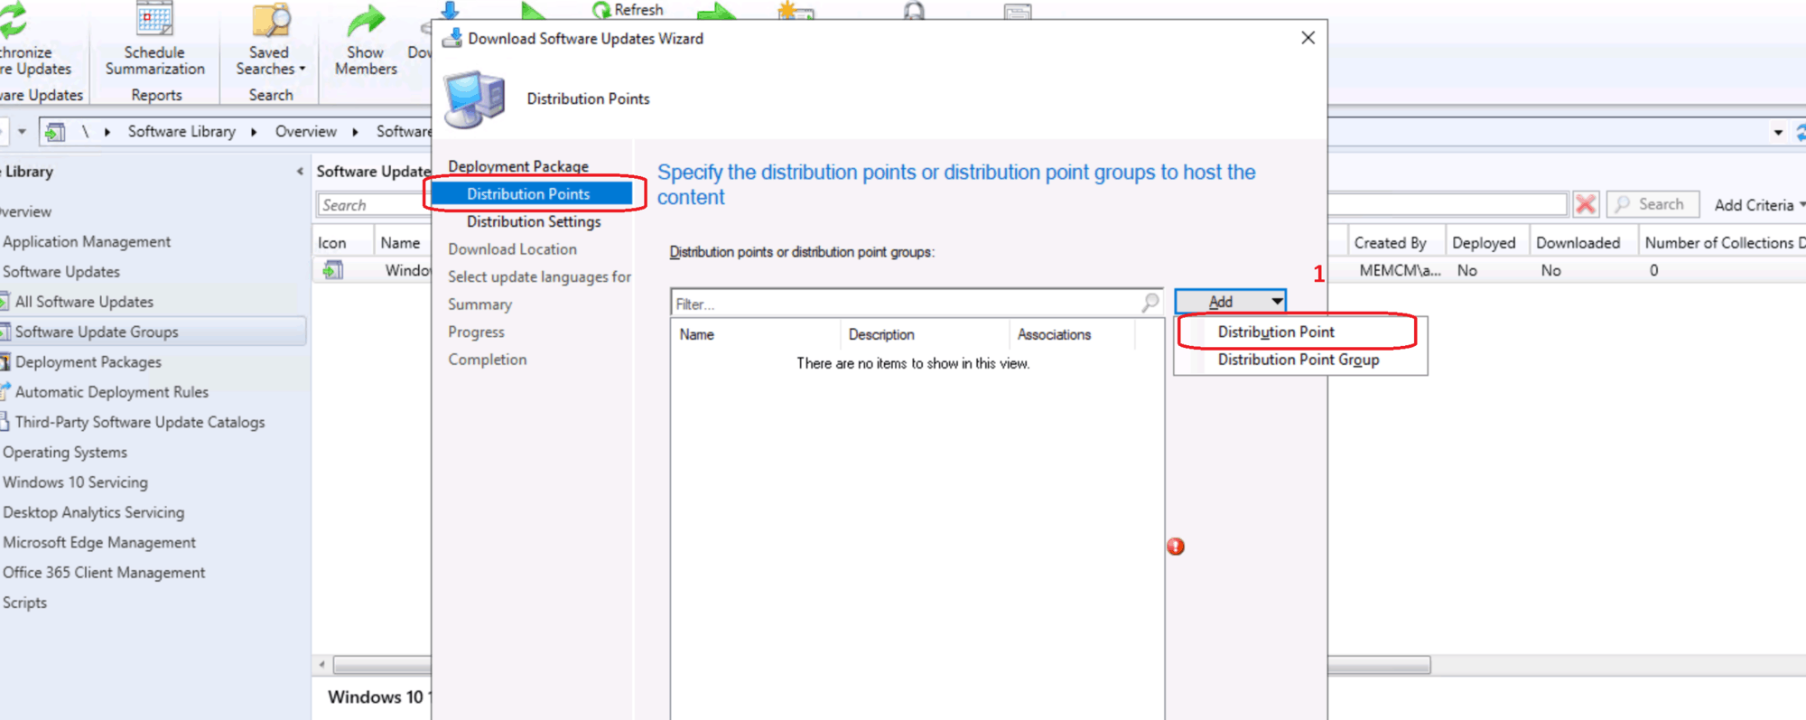Open All Software Updates node
The height and width of the screenshot is (720, 1806).
(84, 302)
